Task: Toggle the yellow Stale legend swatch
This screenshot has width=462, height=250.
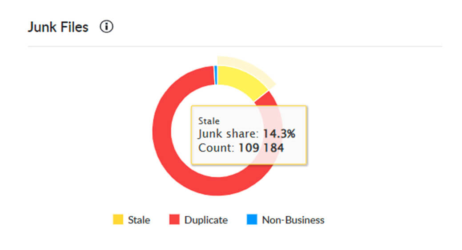Action: [x=118, y=220]
